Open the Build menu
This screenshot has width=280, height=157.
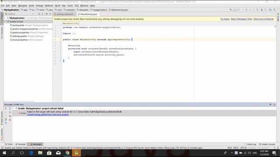click(58, 6)
